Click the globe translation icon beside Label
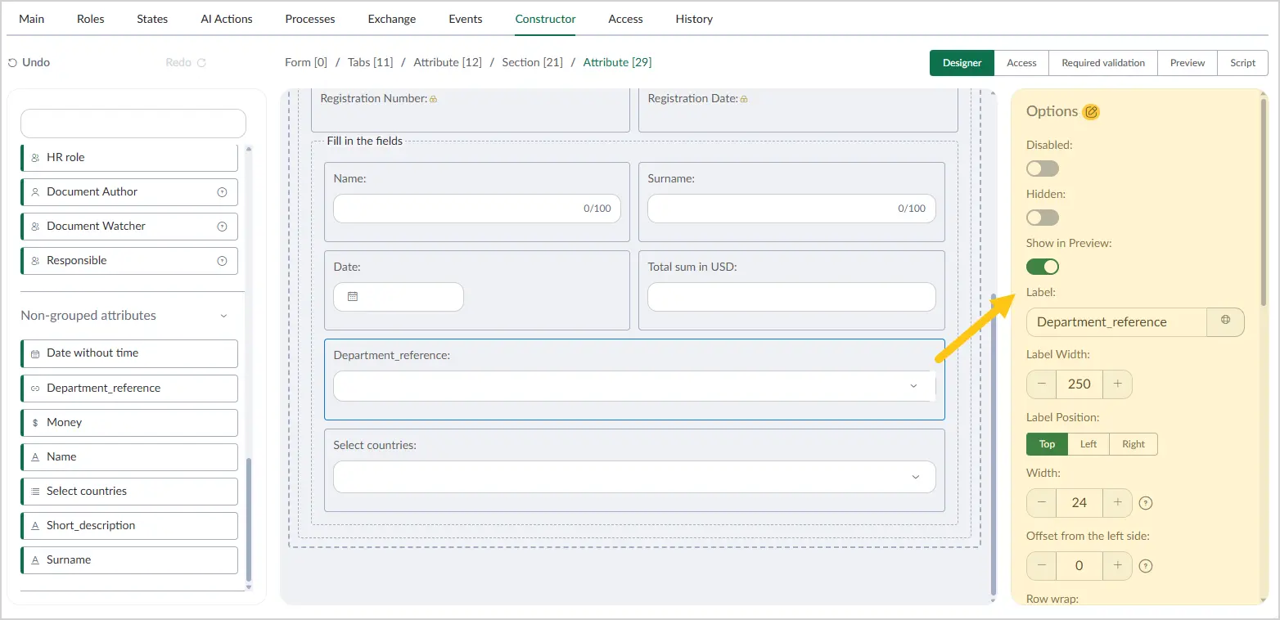Viewport: 1280px width, 620px height. [x=1225, y=321]
